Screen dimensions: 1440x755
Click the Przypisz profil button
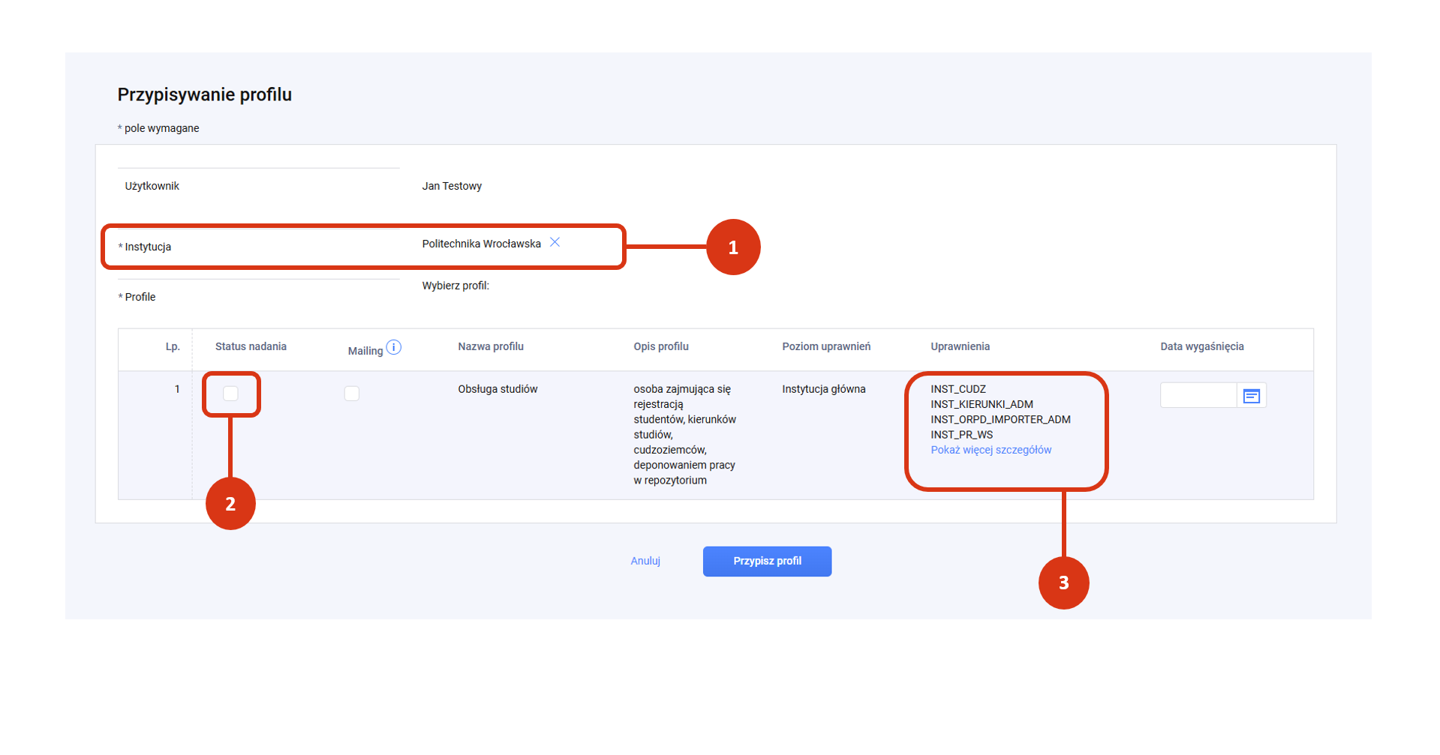(767, 562)
